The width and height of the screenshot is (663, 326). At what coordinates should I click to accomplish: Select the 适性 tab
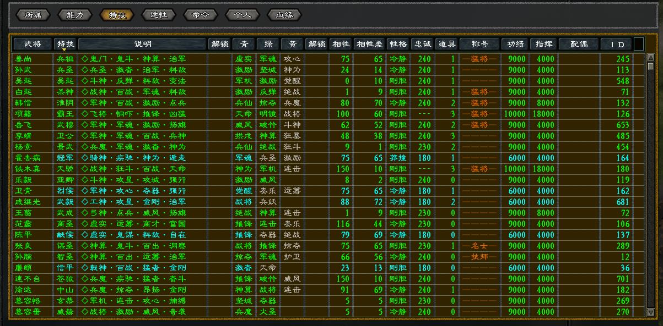tap(159, 15)
